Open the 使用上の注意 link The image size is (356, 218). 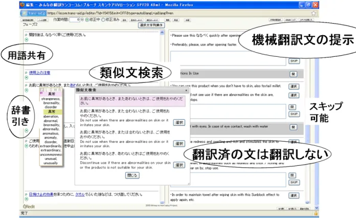tap(39, 73)
